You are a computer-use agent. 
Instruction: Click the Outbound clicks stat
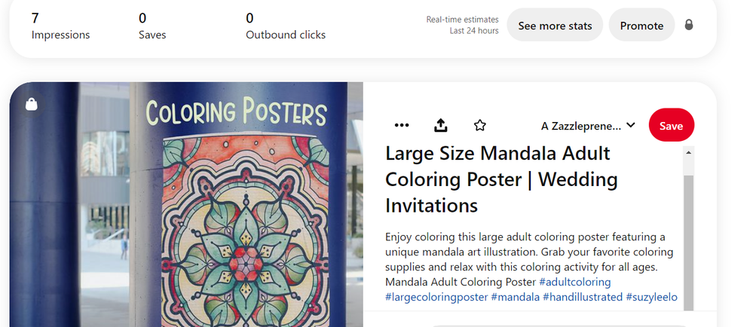coord(286,26)
